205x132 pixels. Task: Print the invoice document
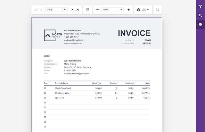point(138,10)
